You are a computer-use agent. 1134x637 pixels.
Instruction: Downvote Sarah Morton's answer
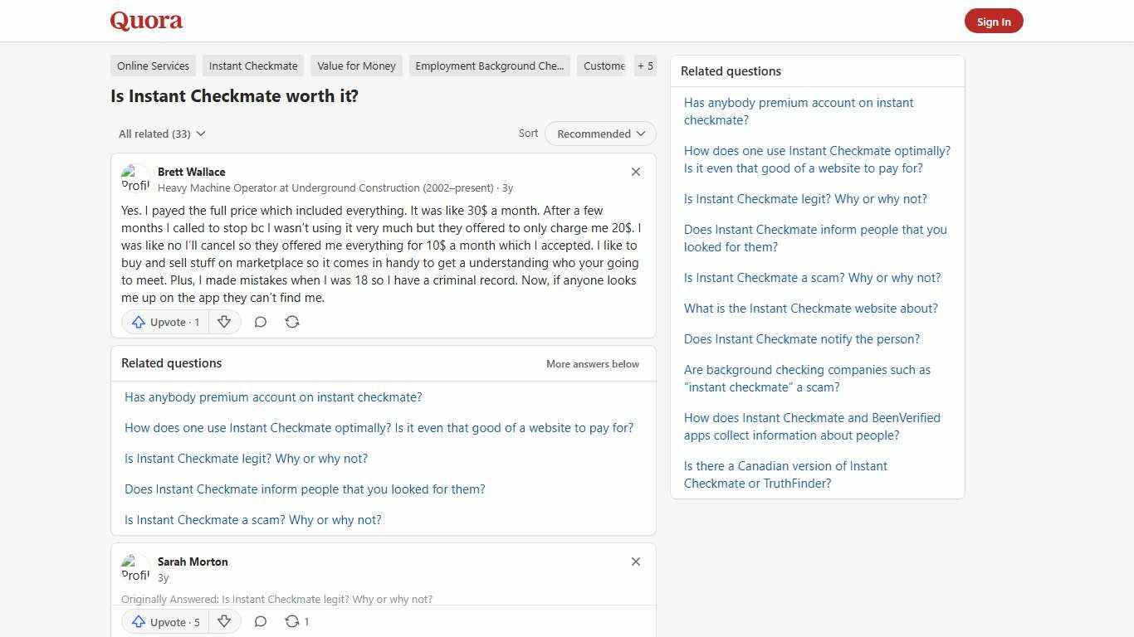pyautogui.click(x=224, y=621)
